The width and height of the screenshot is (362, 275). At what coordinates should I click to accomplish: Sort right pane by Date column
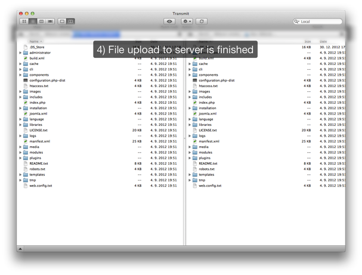pos(323,41)
